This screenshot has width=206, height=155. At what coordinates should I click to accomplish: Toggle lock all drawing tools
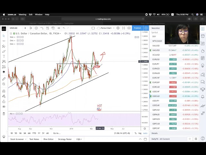[x=4, y=101]
